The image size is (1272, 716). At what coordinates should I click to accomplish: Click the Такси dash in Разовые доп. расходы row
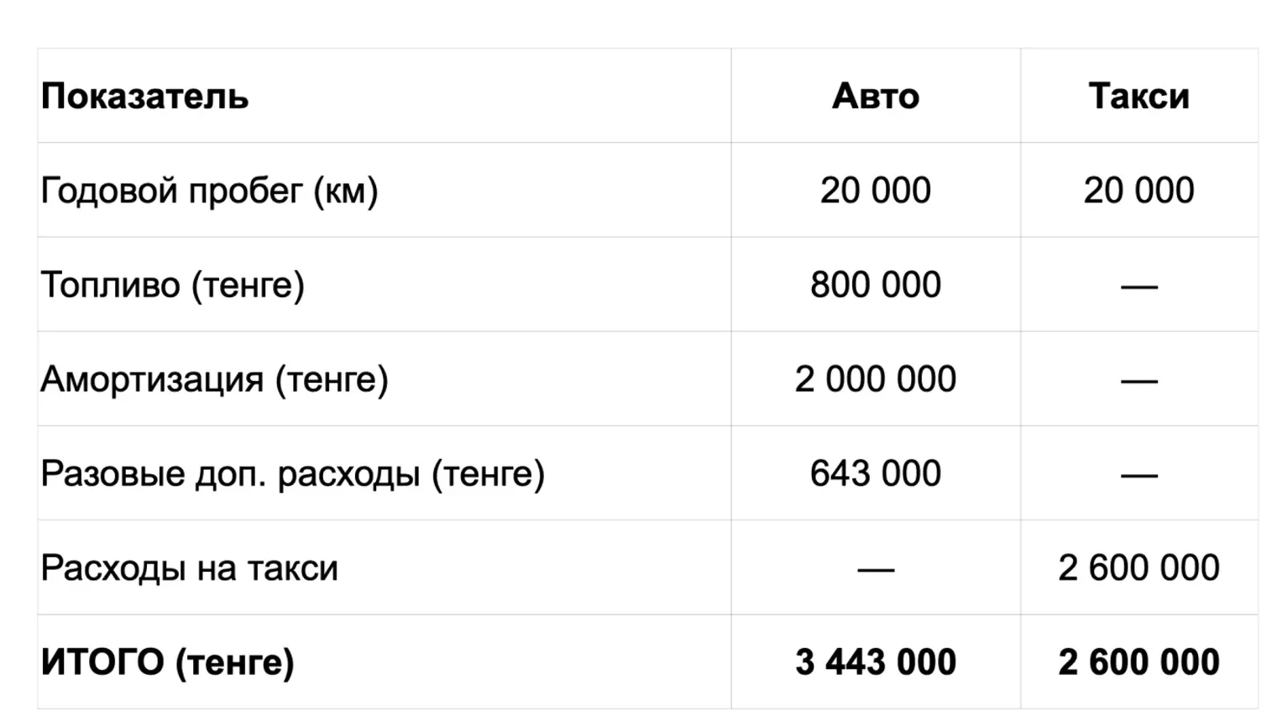point(1139,476)
